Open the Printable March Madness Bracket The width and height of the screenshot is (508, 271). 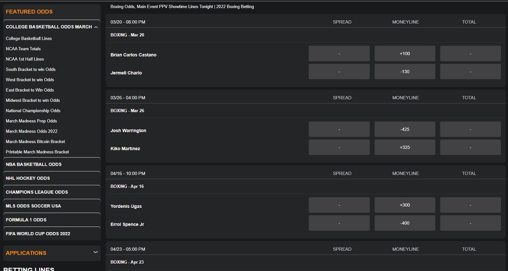38,152
